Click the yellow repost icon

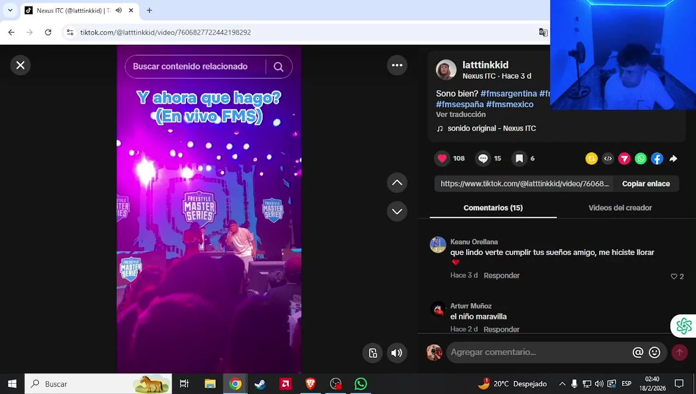pyautogui.click(x=591, y=159)
